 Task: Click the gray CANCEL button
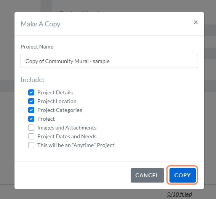coord(147,175)
